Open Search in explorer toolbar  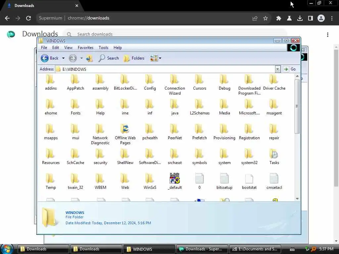pyautogui.click(x=109, y=58)
